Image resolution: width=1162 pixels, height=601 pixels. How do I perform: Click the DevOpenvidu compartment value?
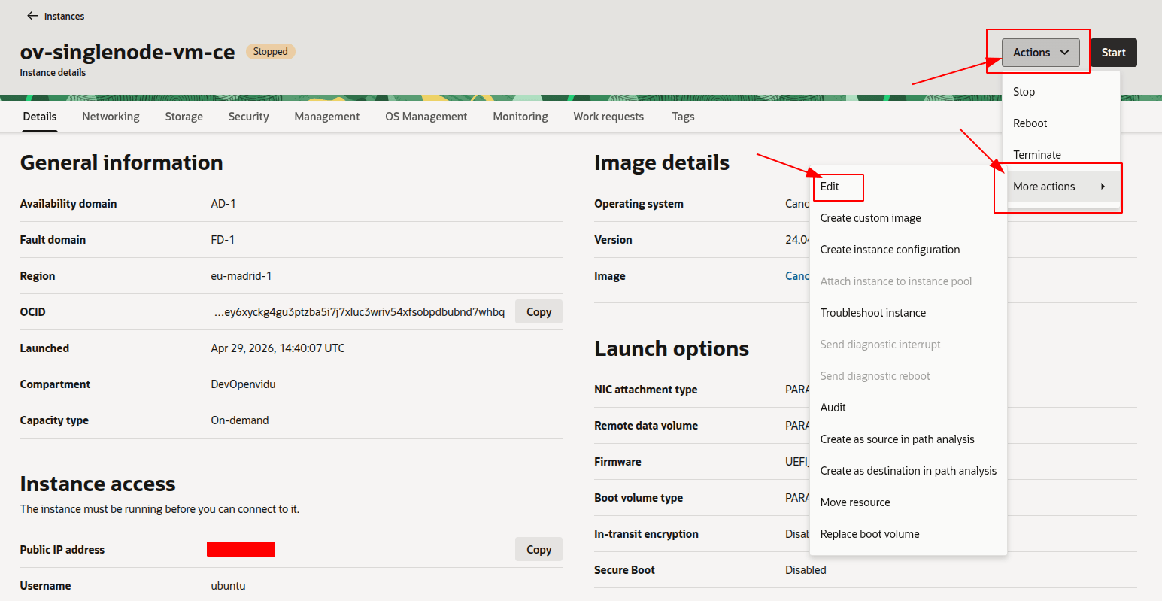click(243, 384)
